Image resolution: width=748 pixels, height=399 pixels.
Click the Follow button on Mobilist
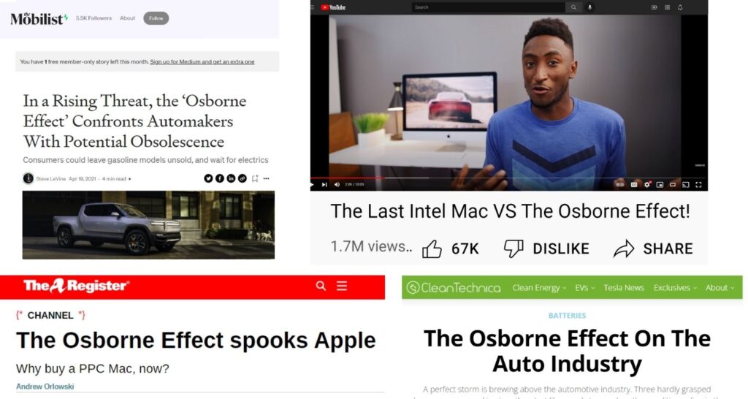pos(156,18)
